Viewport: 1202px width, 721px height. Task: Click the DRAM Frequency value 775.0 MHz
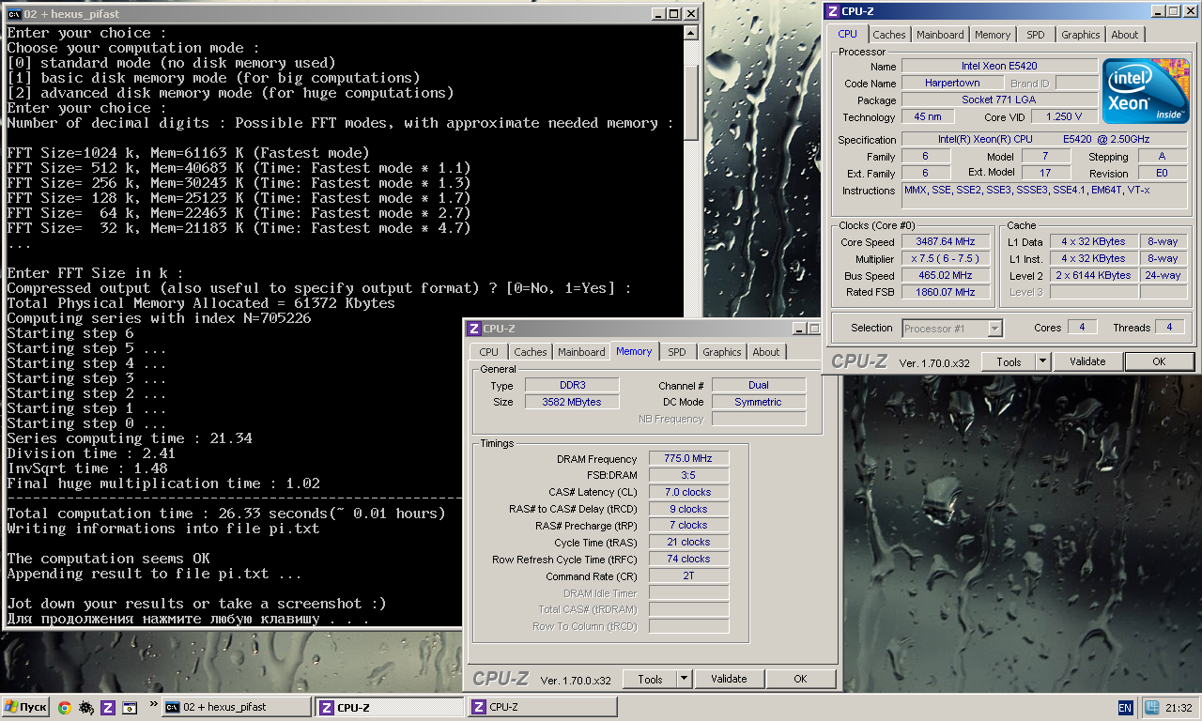click(x=688, y=459)
